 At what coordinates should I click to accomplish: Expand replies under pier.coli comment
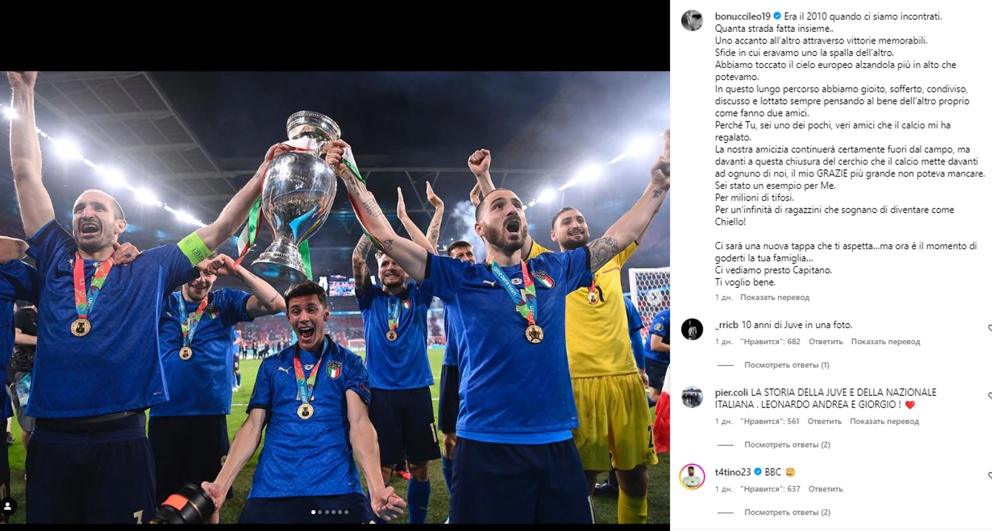[x=787, y=445]
